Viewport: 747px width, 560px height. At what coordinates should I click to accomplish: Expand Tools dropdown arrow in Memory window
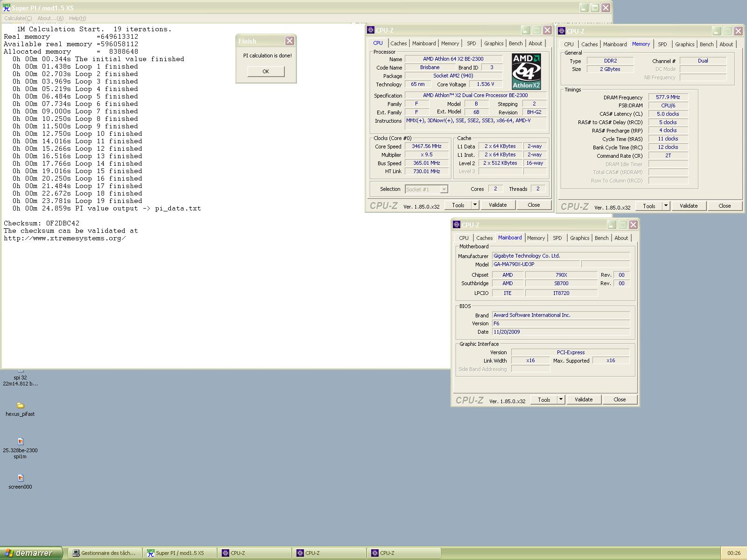point(666,206)
